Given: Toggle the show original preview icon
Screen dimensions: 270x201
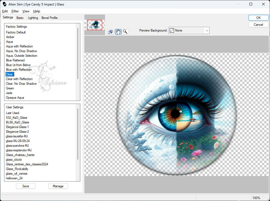Looking at the screenshot, I should (x=110, y=32).
